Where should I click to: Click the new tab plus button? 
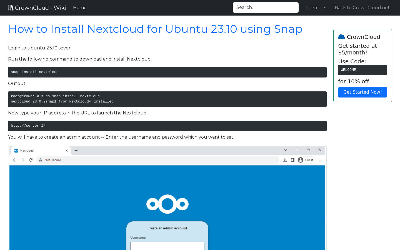coord(76,150)
